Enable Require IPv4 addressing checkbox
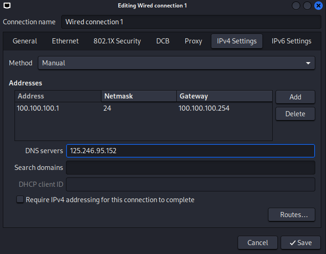The height and width of the screenshot is (254, 326). [x=20, y=200]
